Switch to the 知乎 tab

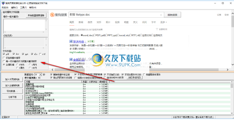[x=99, y=22]
